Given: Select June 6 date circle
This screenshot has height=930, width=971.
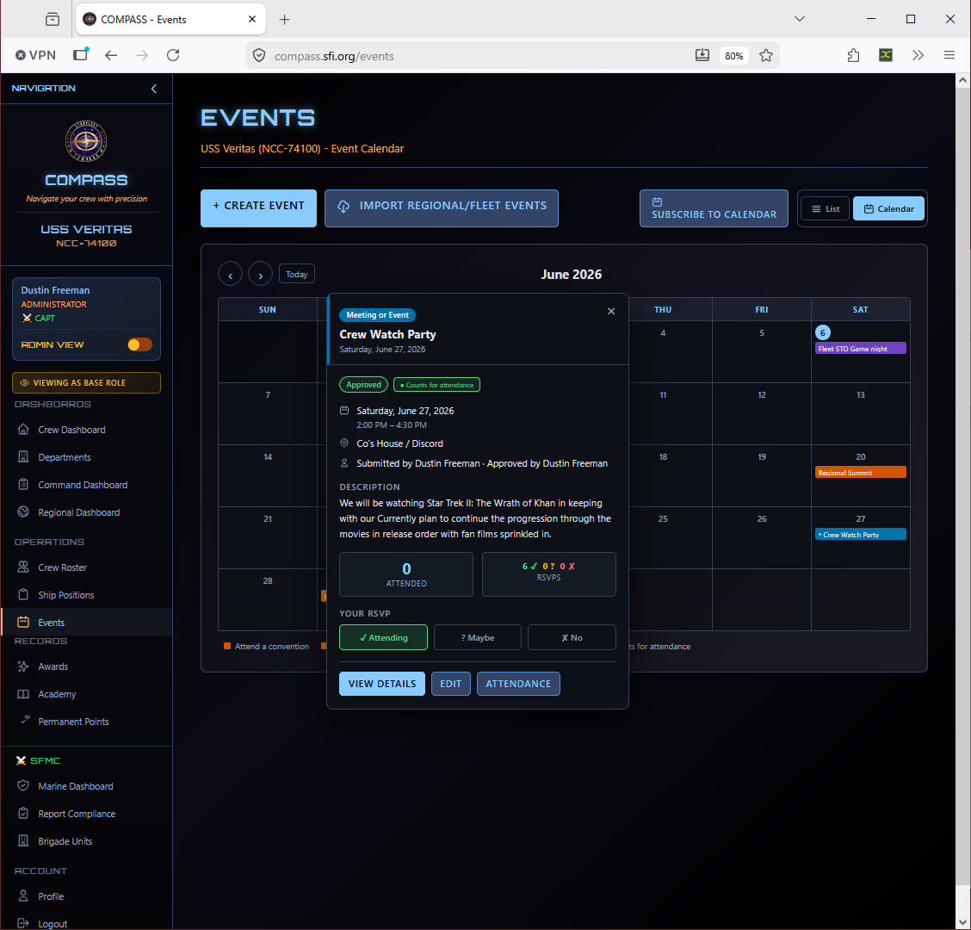Looking at the screenshot, I should point(822,332).
